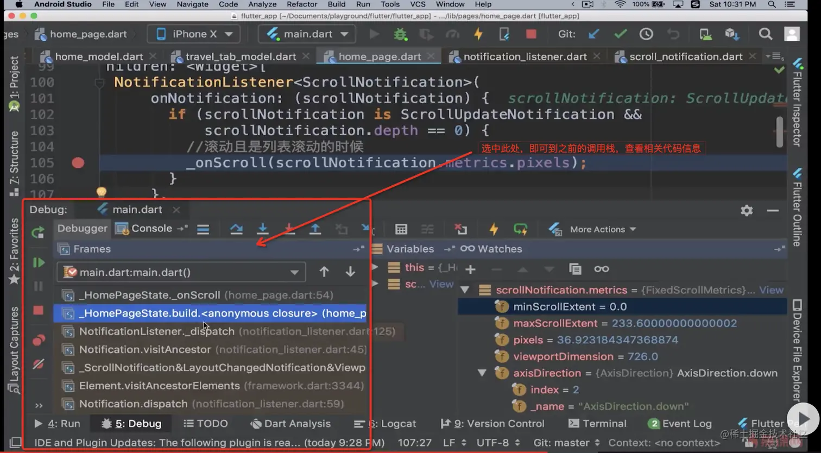Click the toolbar Search magnifier icon
821x453 pixels.
point(766,34)
